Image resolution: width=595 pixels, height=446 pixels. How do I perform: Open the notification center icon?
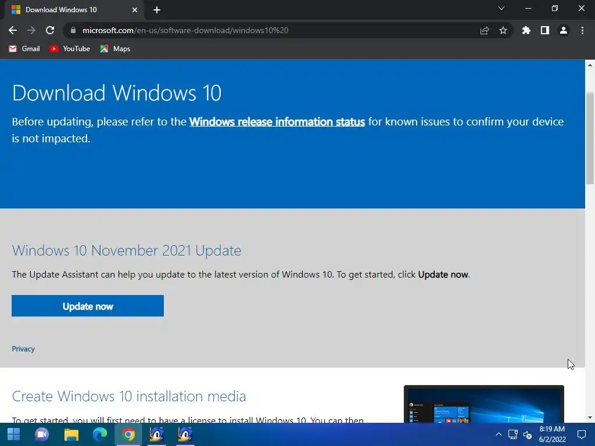582,434
